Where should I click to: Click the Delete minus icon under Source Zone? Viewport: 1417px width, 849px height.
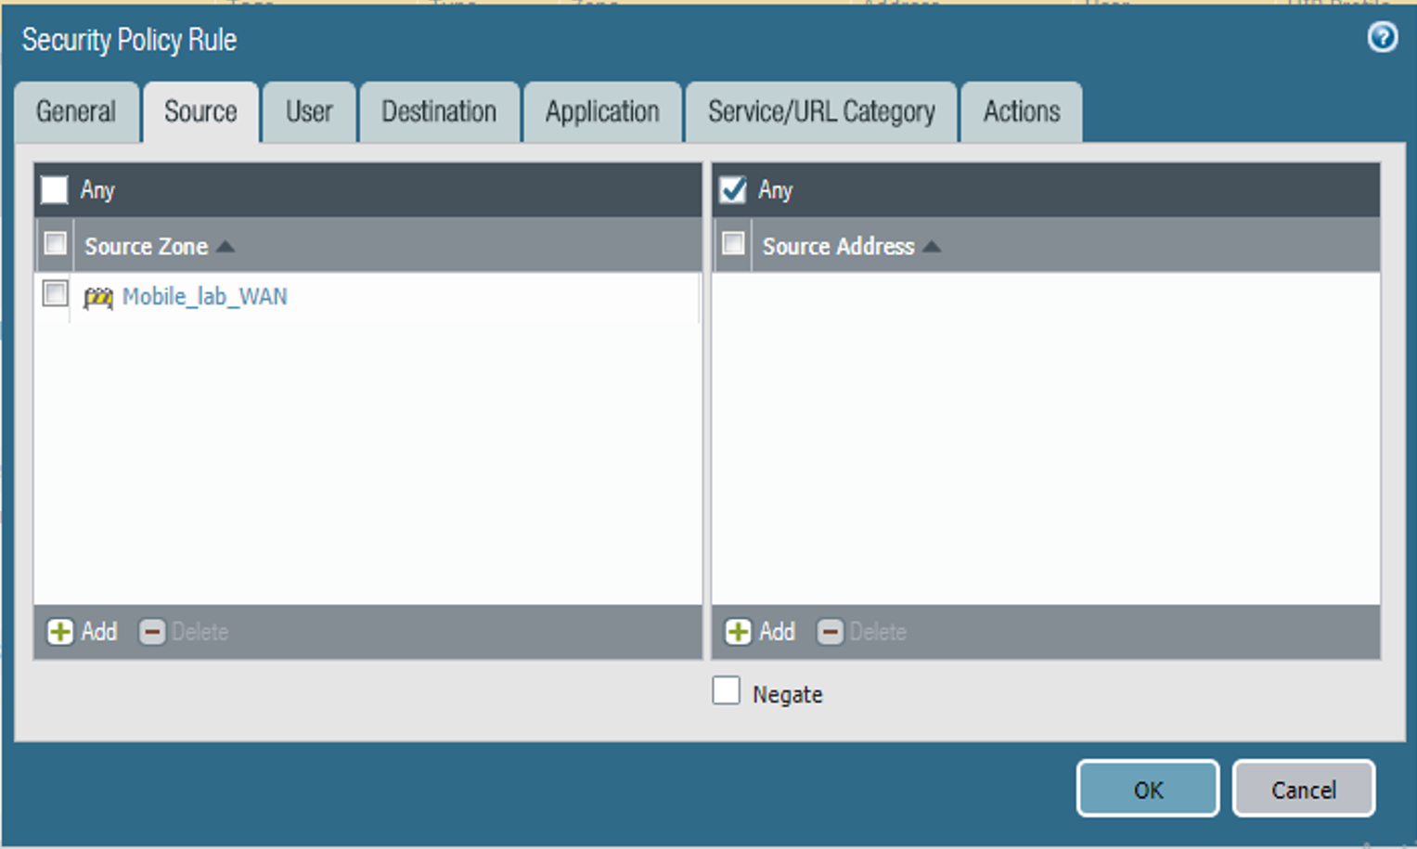[154, 632]
